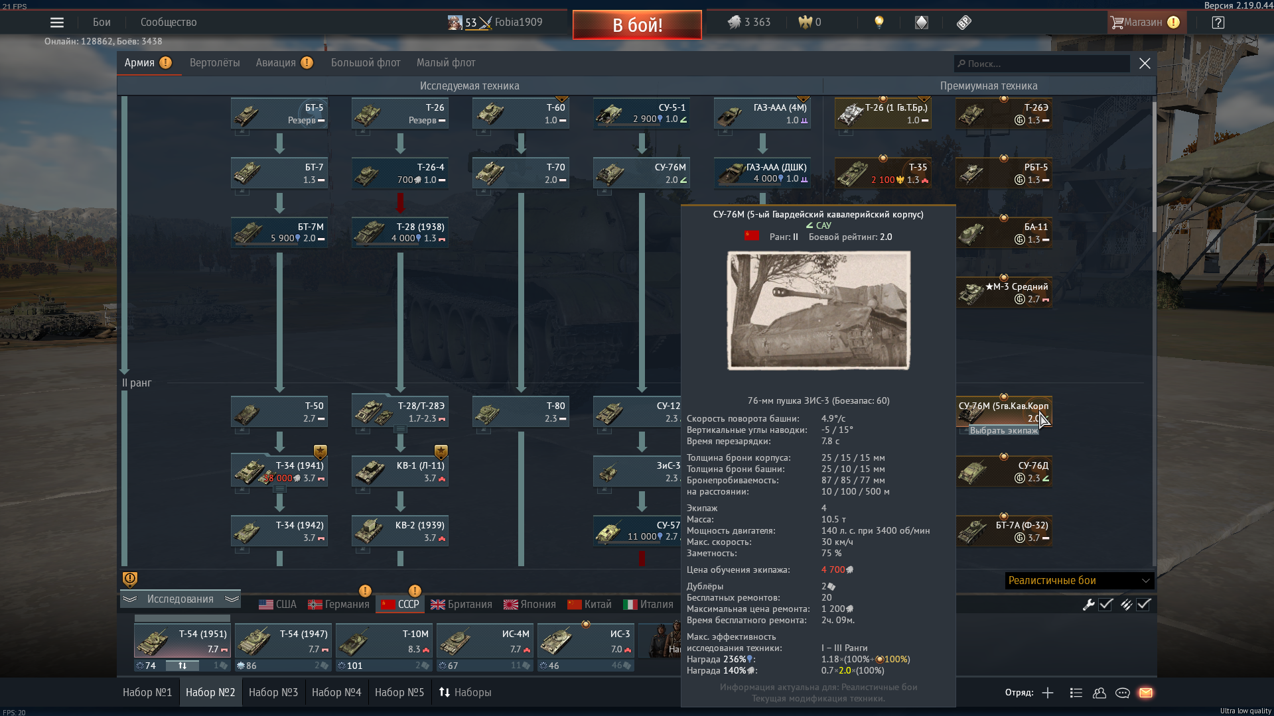1274x716 pixels.
Task: Toggle the auto-ammo checkbox next to shells
Action: (1144, 605)
